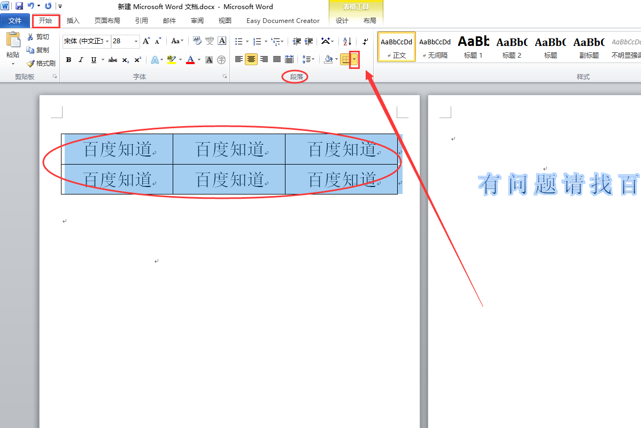Click the Shrink Font icon
Screen dimensions: 641x428
(x=158, y=41)
